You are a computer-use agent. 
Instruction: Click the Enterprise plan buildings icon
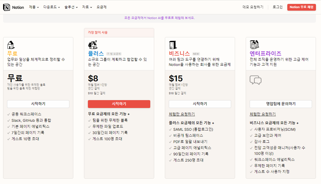coord(254,45)
